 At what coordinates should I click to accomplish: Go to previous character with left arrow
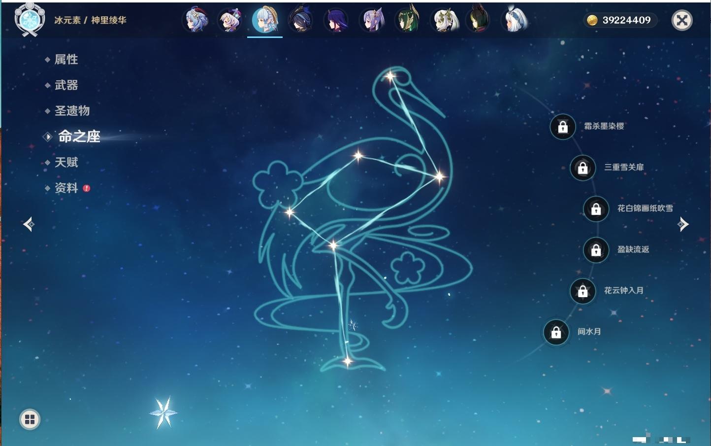(x=29, y=224)
